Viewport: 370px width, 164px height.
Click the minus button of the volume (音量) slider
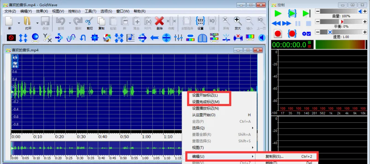coord(318,11)
